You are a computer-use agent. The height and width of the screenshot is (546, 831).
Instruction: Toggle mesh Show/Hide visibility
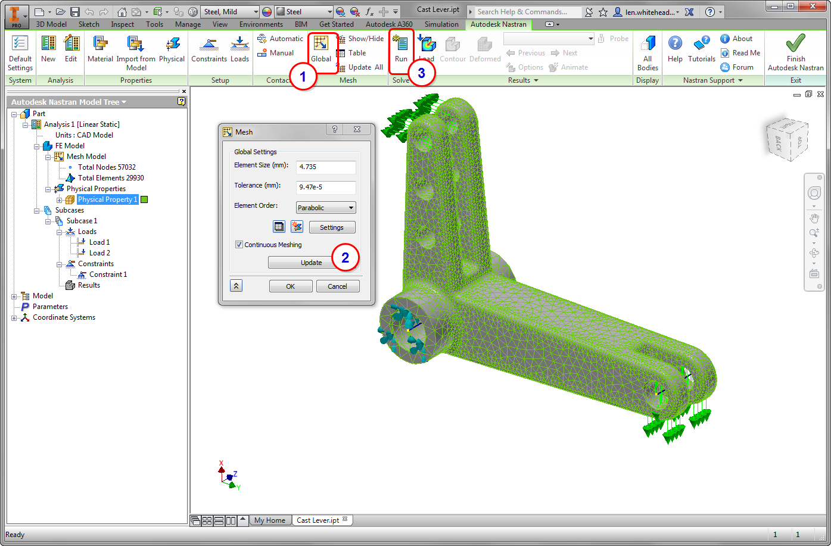(x=360, y=39)
